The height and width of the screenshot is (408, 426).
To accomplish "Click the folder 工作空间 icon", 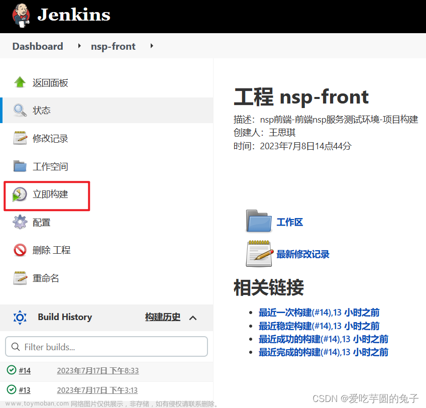I will [x=20, y=166].
